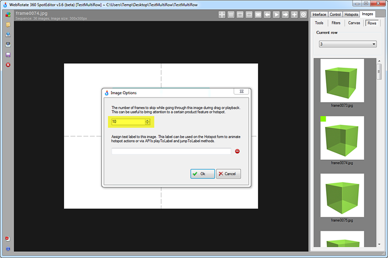The width and height of the screenshot is (388, 258).
Task: Go to previous frame with left arrow
Action: (x=267, y=15)
